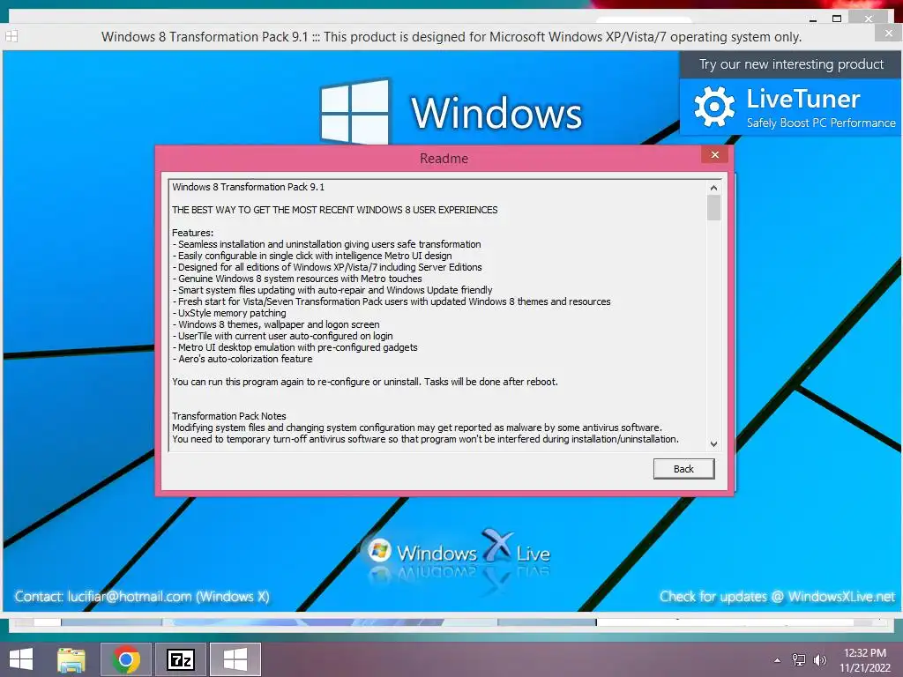The width and height of the screenshot is (903, 677).
Task: Close the Readme dialog
Action: (714, 155)
